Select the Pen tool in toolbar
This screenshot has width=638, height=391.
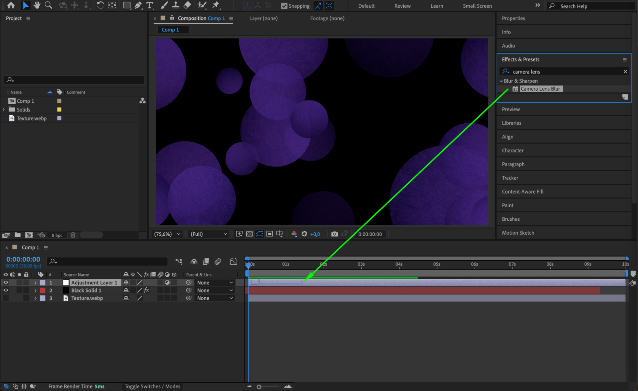(138, 5)
